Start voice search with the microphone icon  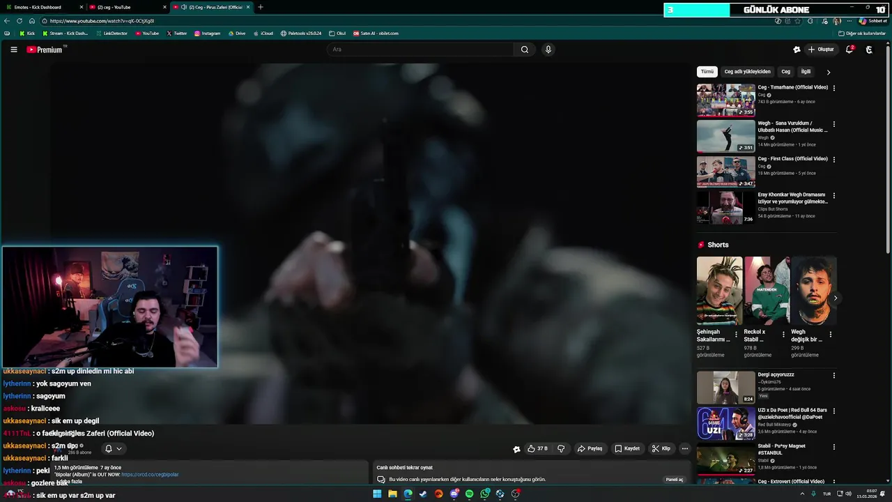tap(548, 50)
